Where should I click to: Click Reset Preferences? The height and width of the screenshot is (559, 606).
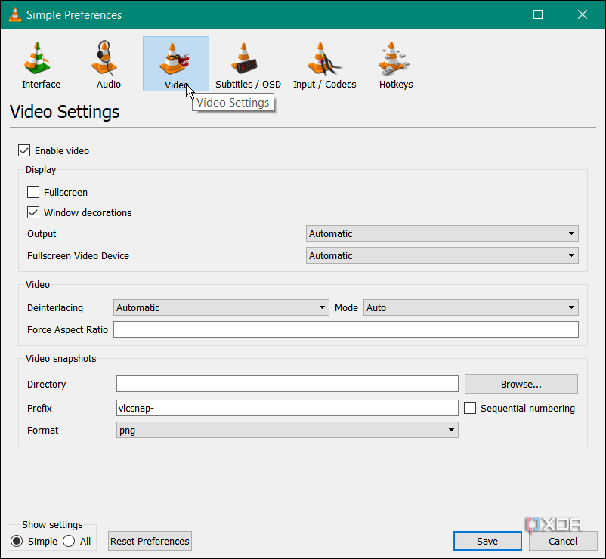150,541
